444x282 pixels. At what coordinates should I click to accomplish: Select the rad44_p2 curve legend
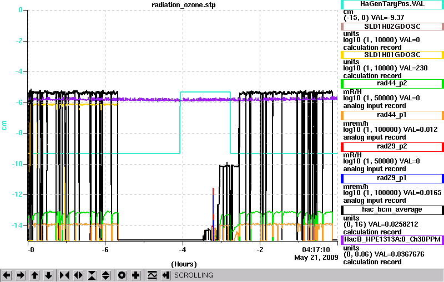[x=392, y=84]
